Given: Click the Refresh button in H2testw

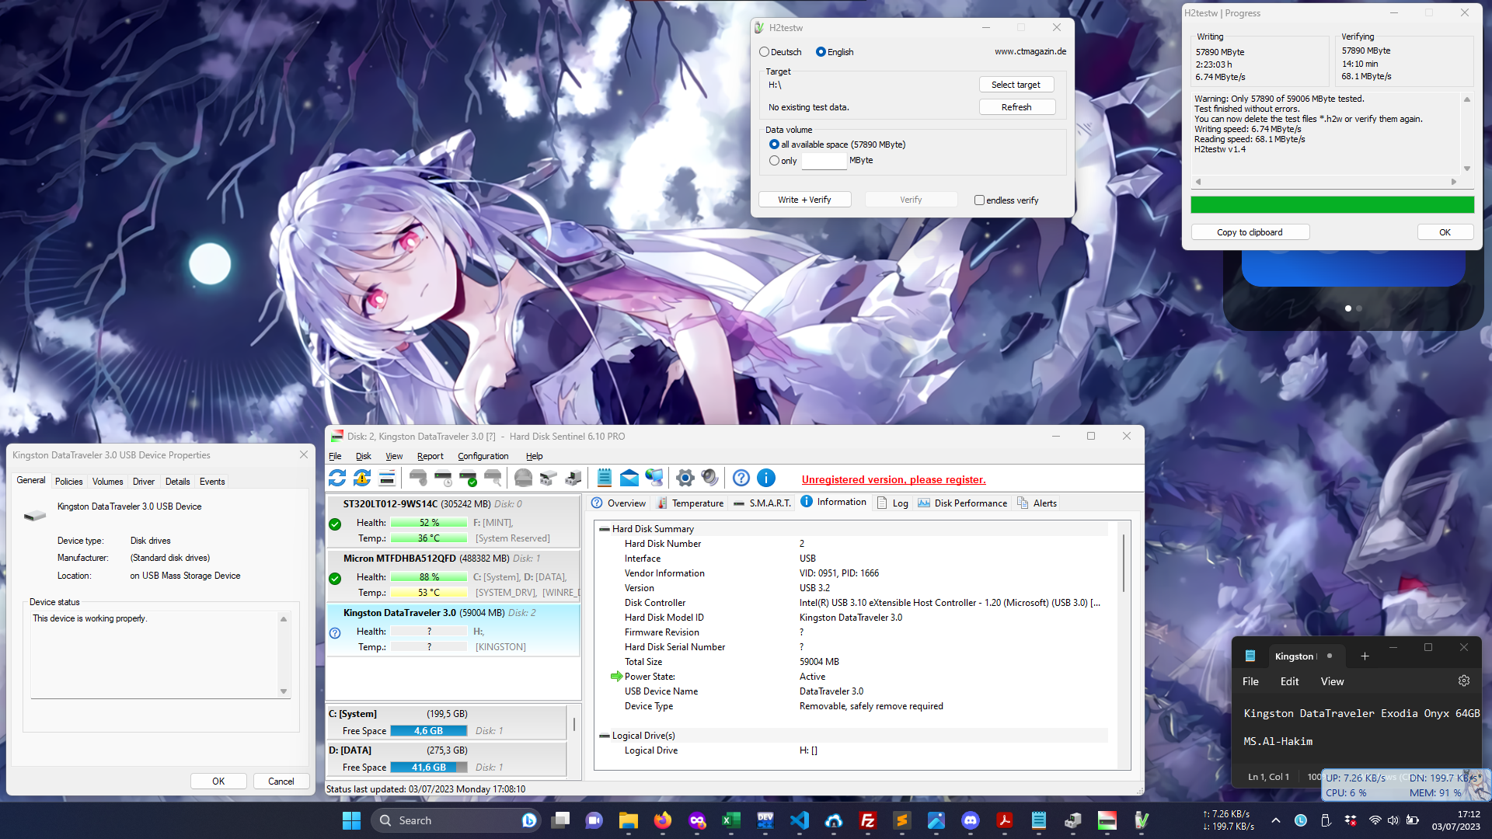Looking at the screenshot, I should click(1016, 107).
